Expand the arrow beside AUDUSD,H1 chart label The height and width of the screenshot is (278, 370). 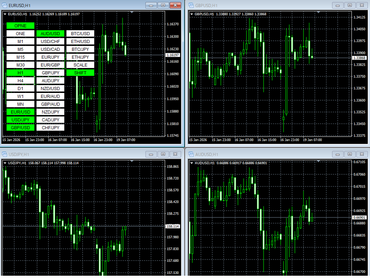192,163
